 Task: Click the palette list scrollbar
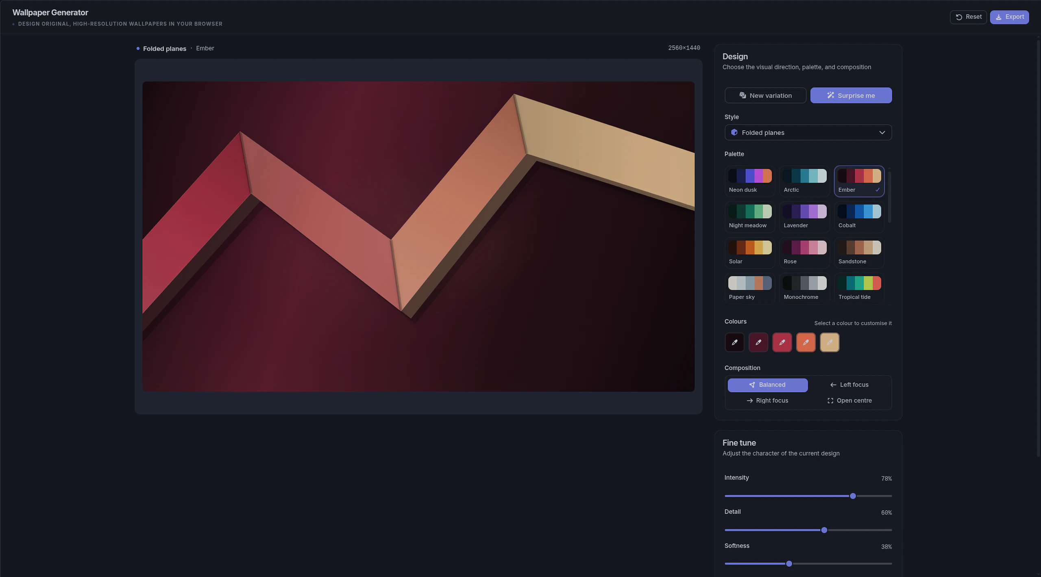[x=889, y=197]
